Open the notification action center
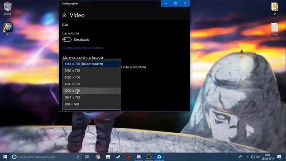Image resolution: width=286 pixels, height=161 pixels. [279, 157]
